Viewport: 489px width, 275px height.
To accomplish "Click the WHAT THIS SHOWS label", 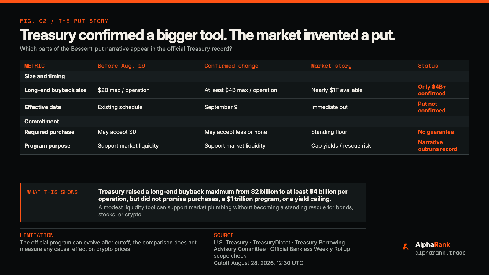I will [52, 192].
